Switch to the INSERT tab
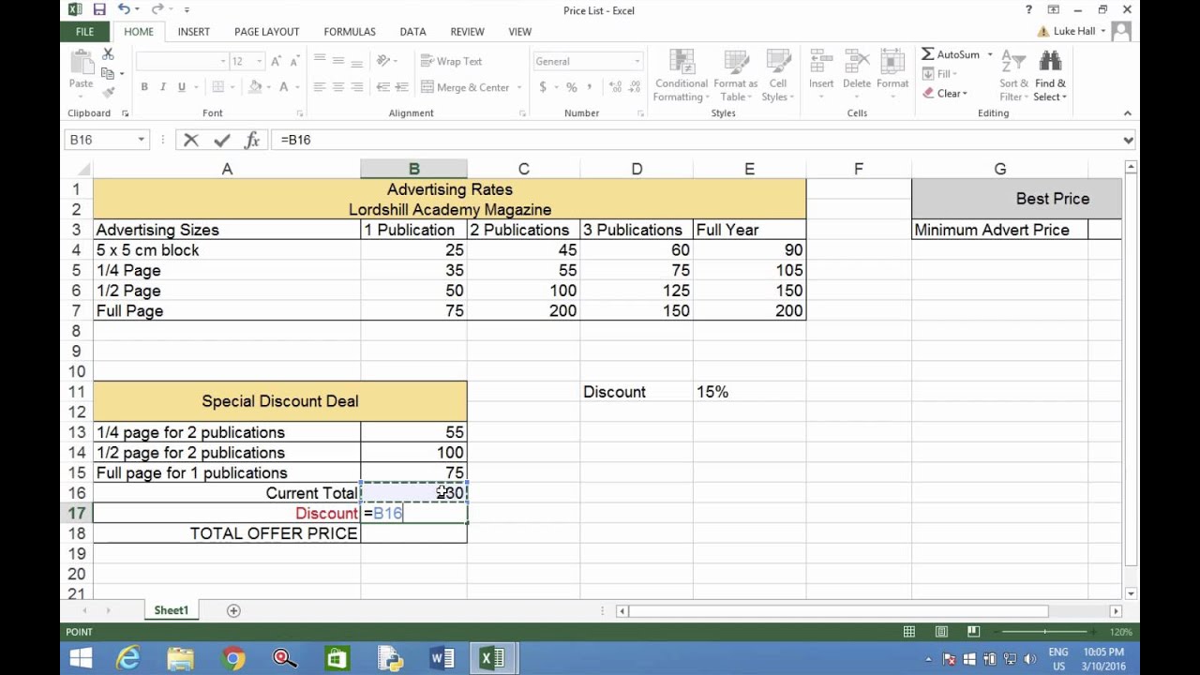This screenshot has width=1200, height=675. click(x=194, y=31)
